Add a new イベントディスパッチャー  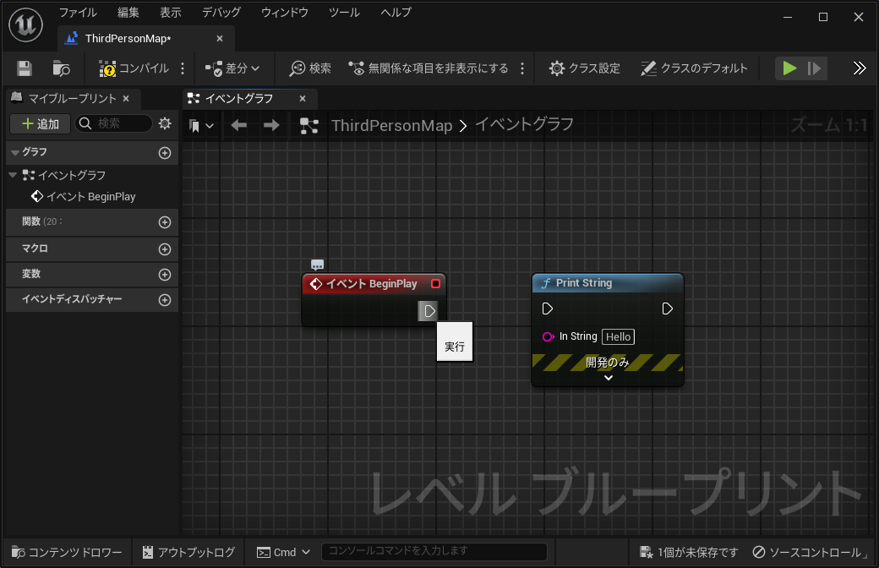tap(165, 300)
